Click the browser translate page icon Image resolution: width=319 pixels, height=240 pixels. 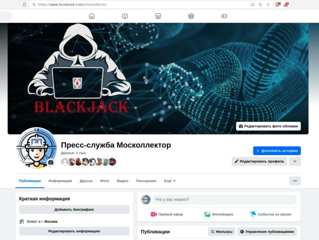click(x=260, y=4)
